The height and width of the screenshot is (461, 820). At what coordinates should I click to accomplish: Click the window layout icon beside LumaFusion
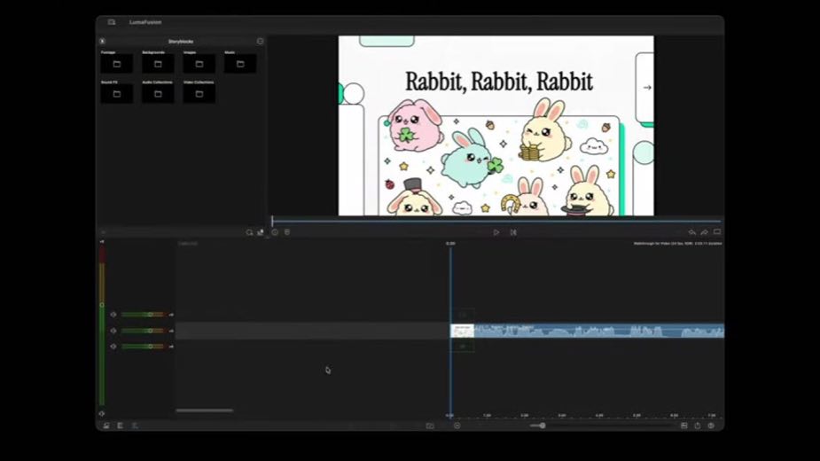(112, 22)
